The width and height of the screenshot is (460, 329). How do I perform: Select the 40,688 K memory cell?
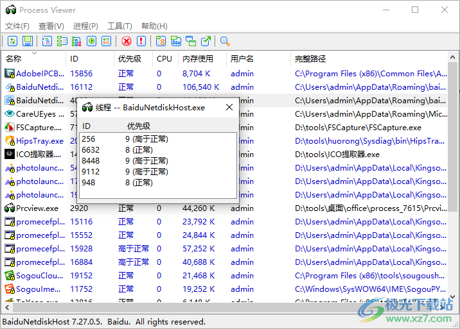[x=199, y=262]
